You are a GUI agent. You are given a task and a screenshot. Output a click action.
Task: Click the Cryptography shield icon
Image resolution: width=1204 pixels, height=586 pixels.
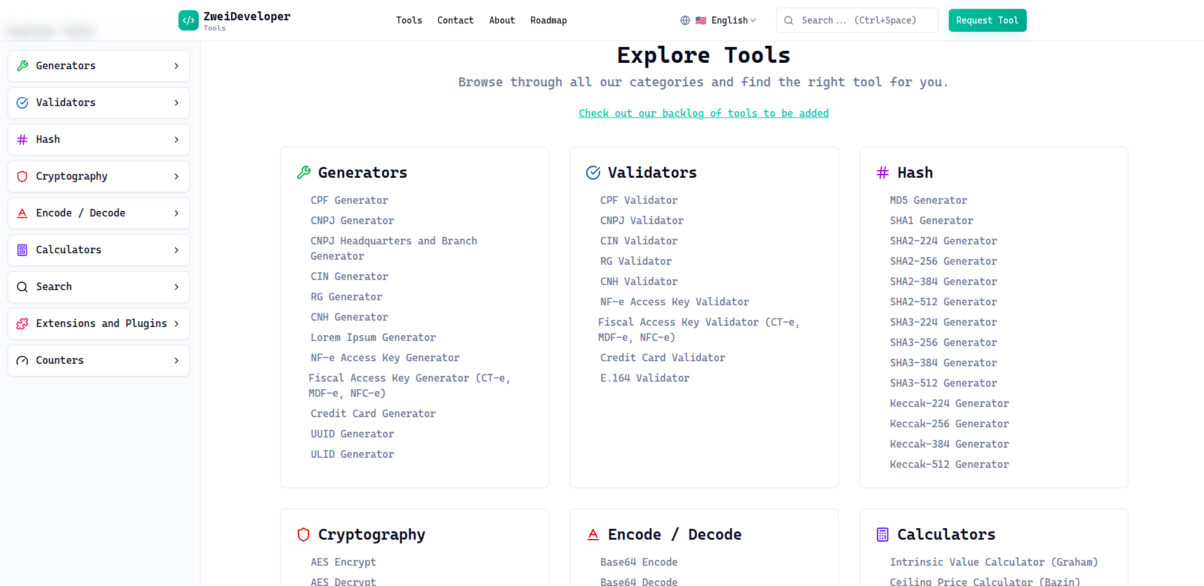23,176
